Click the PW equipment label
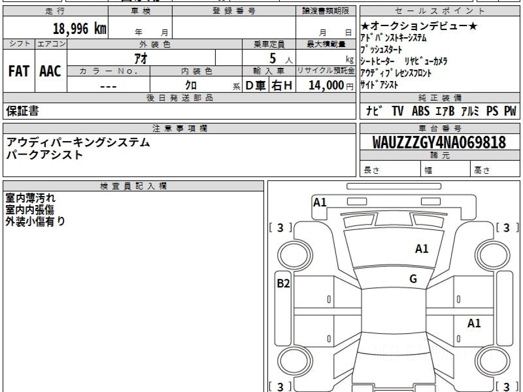Viewport: 523px width, 392px height. 510,112
